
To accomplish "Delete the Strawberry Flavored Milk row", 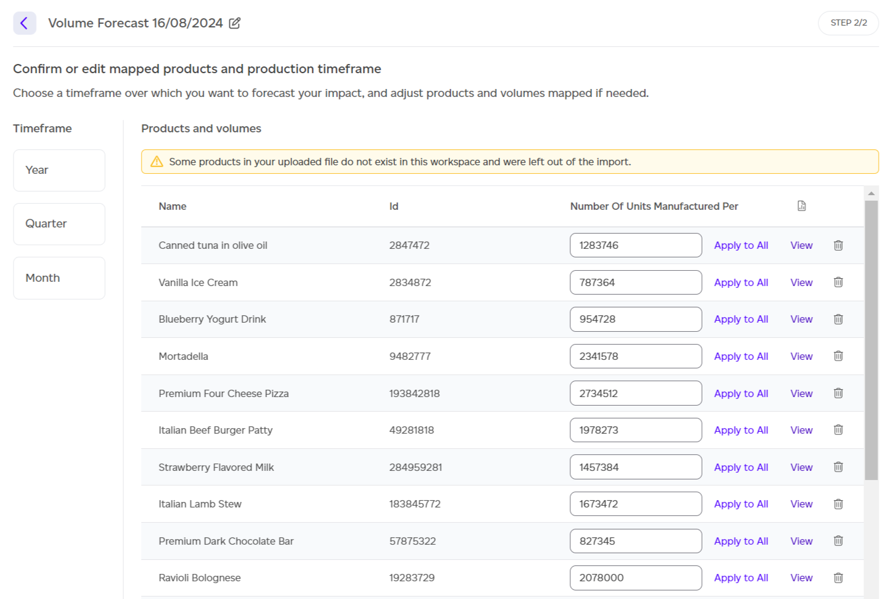I will 838,467.
